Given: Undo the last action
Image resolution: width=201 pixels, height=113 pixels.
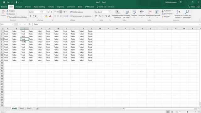Looking at the screenshot, I should 8,2.
